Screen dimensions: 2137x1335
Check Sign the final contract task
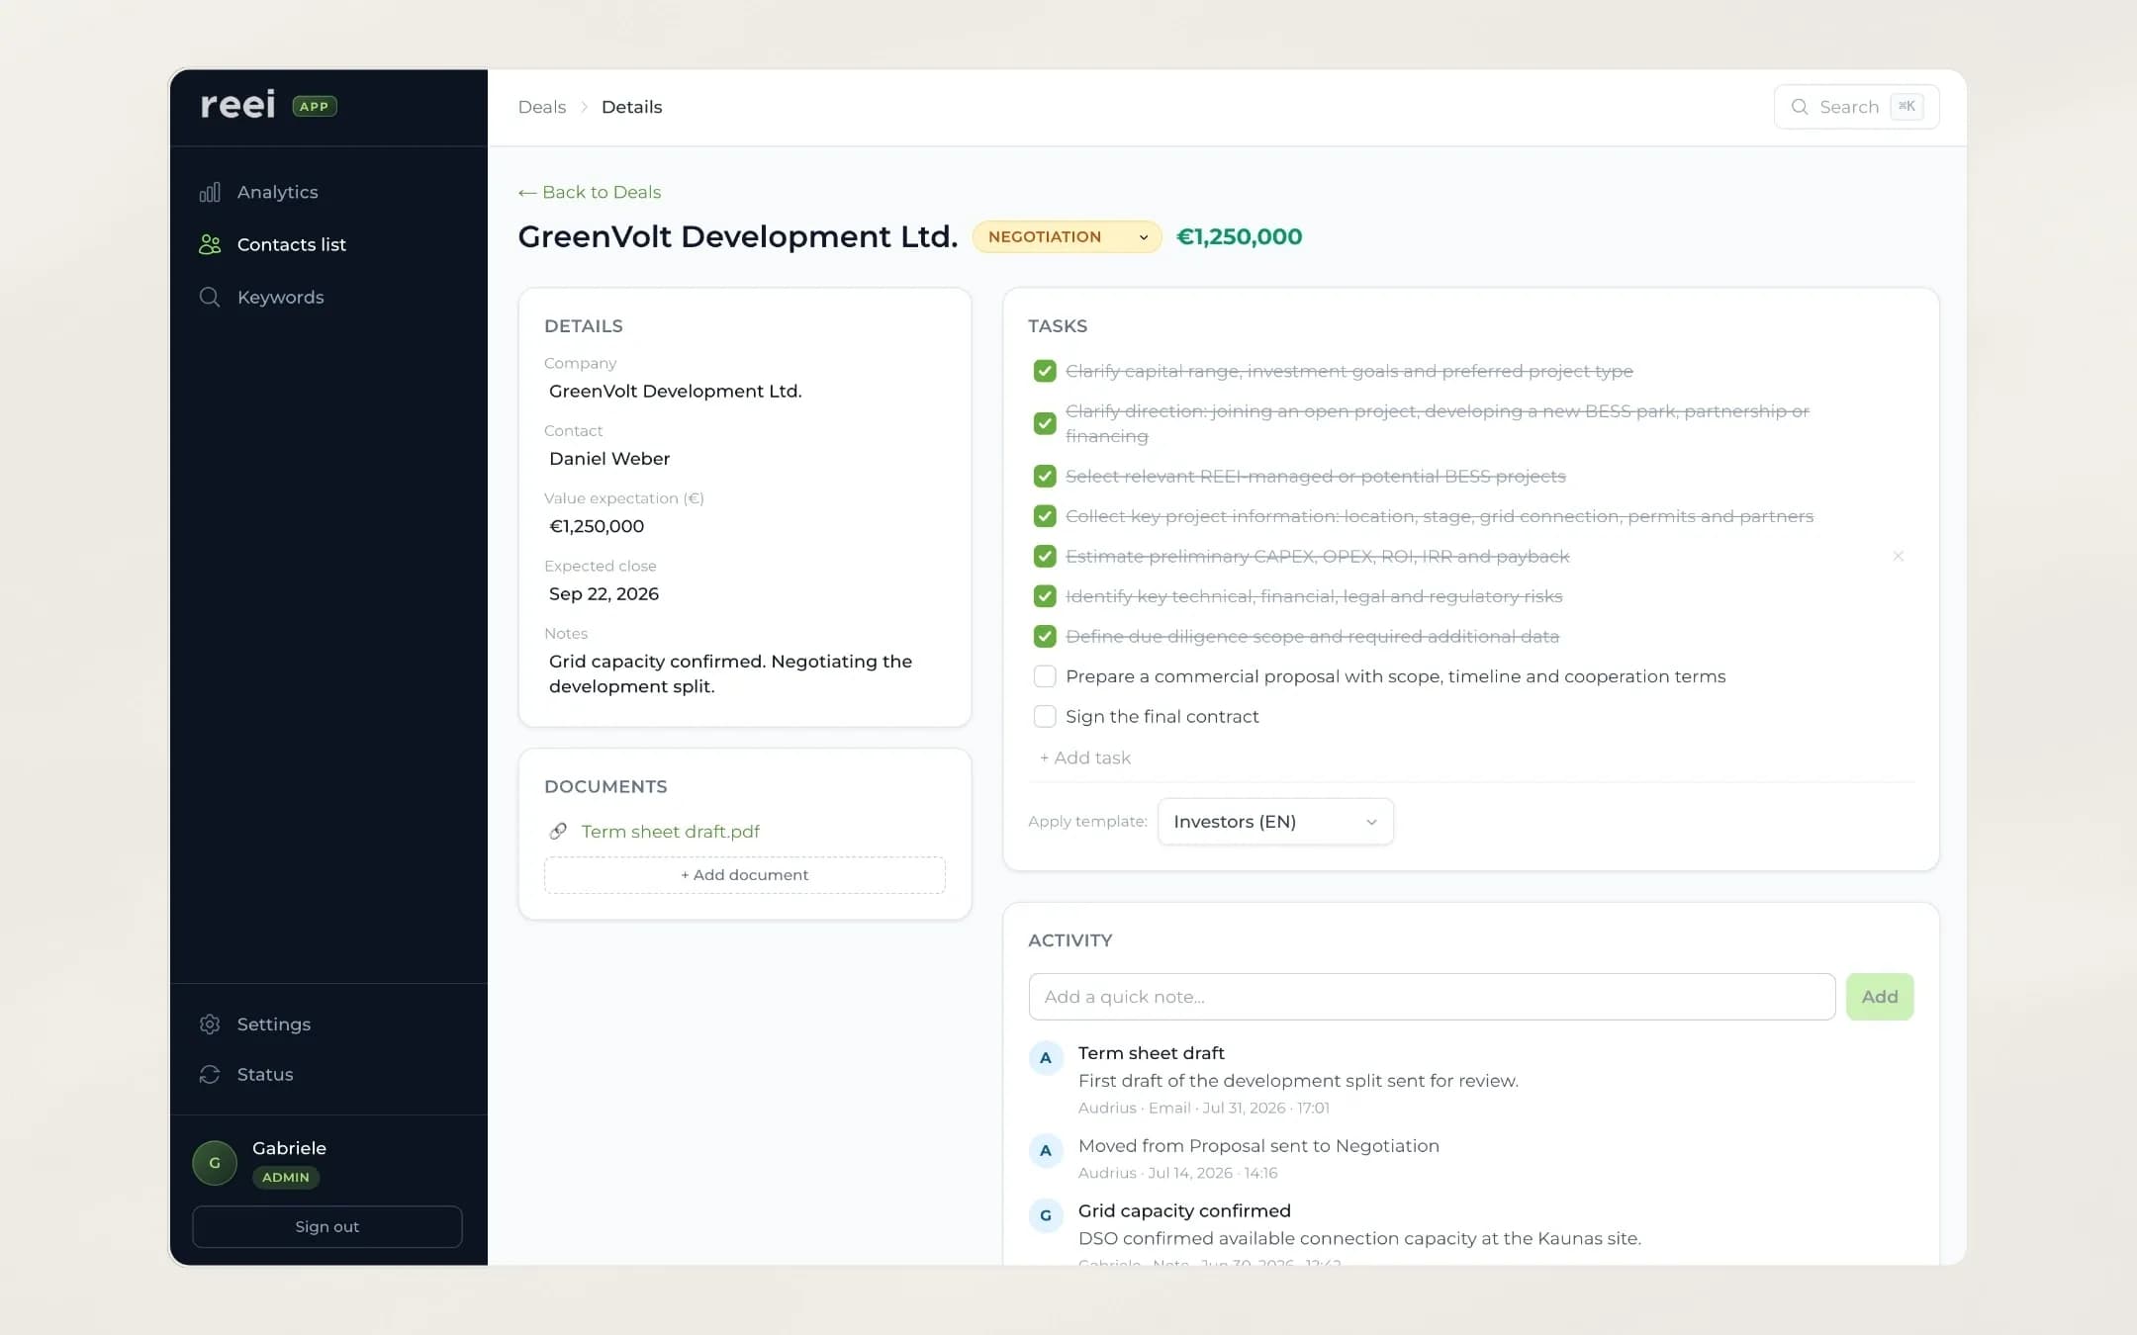point(1045,716)
